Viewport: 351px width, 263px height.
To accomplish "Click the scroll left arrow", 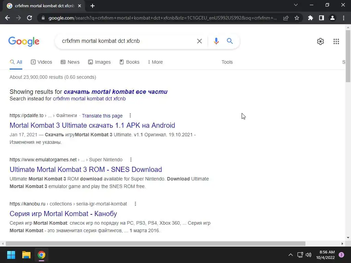I will [x=2, y=243].
